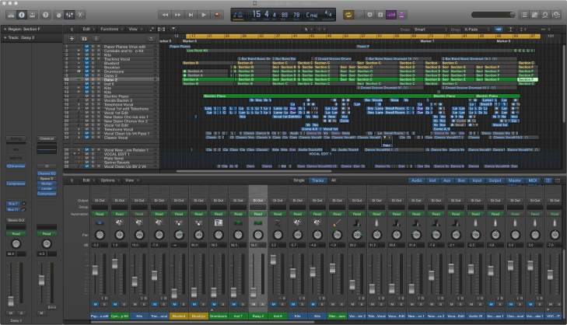Viewport: 567px width, 325px height.
Task: Open the Mixer from the control bar
Action: 69,15
